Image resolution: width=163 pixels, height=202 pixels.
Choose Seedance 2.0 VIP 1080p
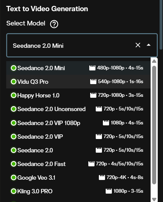[78, 123]
